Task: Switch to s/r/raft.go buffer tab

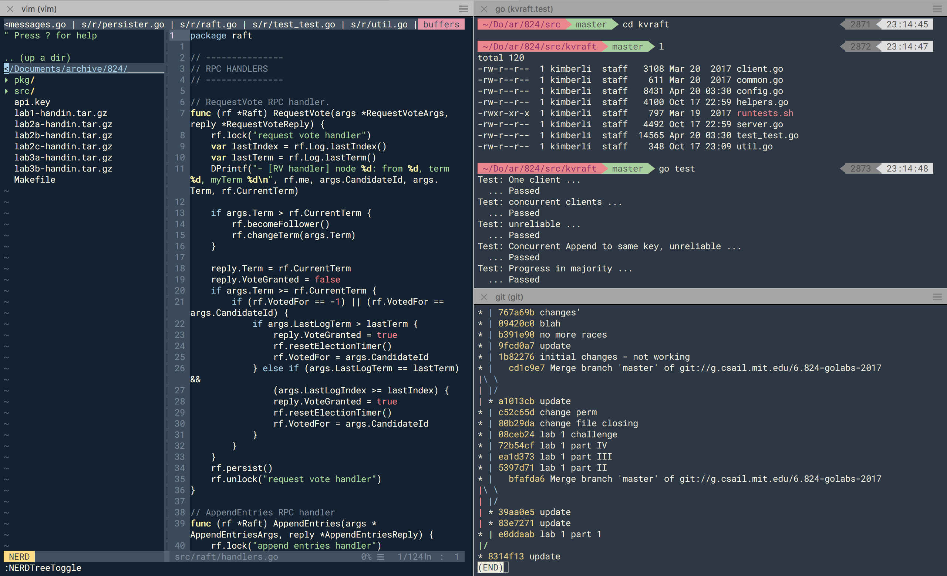Action: [x=208, y=24]
